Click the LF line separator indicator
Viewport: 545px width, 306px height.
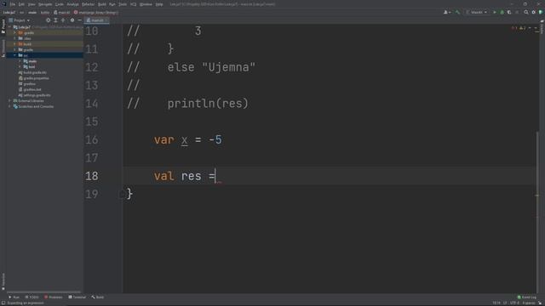click(x=505, y=303)
